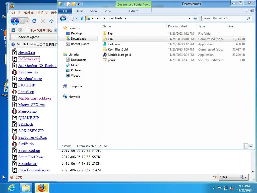
Task: Sort by Date modified column header
Action: (177, 26)
